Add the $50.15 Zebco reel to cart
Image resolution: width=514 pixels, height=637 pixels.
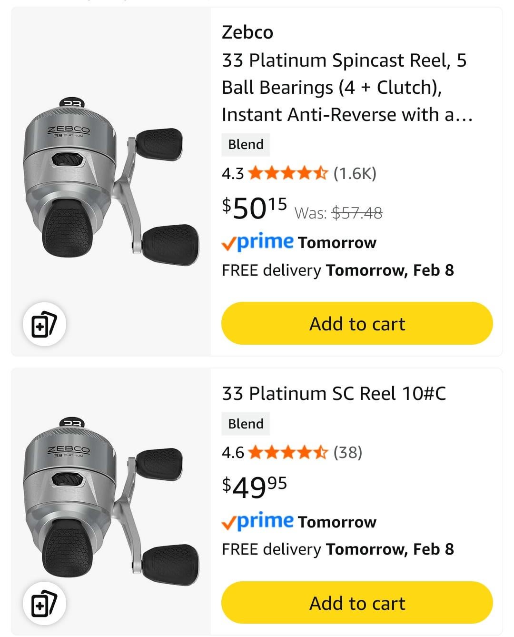[x=357, y=324]
